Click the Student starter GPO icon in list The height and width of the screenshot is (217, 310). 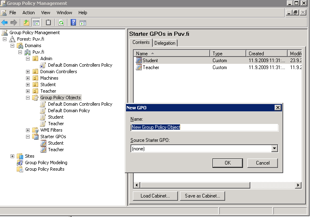[x=139, y=60]
